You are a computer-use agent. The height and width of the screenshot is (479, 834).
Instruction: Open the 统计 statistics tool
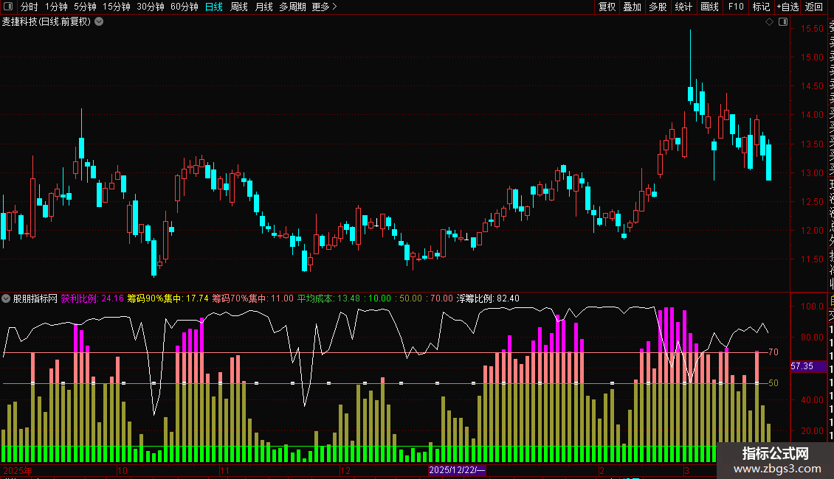click(683, 7)
